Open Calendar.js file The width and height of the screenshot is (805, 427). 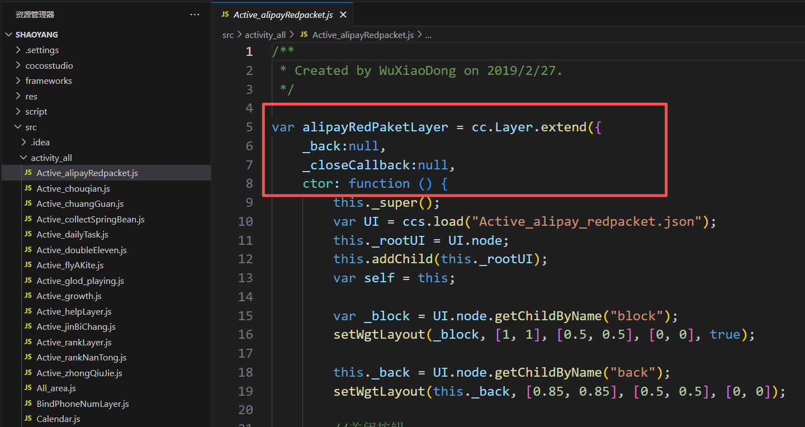click(x=106, y=419)
